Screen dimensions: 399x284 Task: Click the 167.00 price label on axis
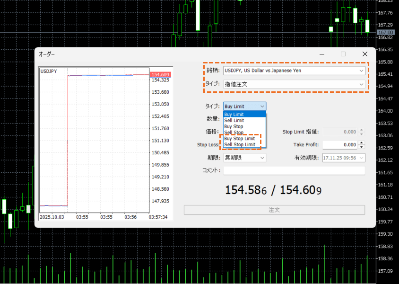click(x=386, y=32)
